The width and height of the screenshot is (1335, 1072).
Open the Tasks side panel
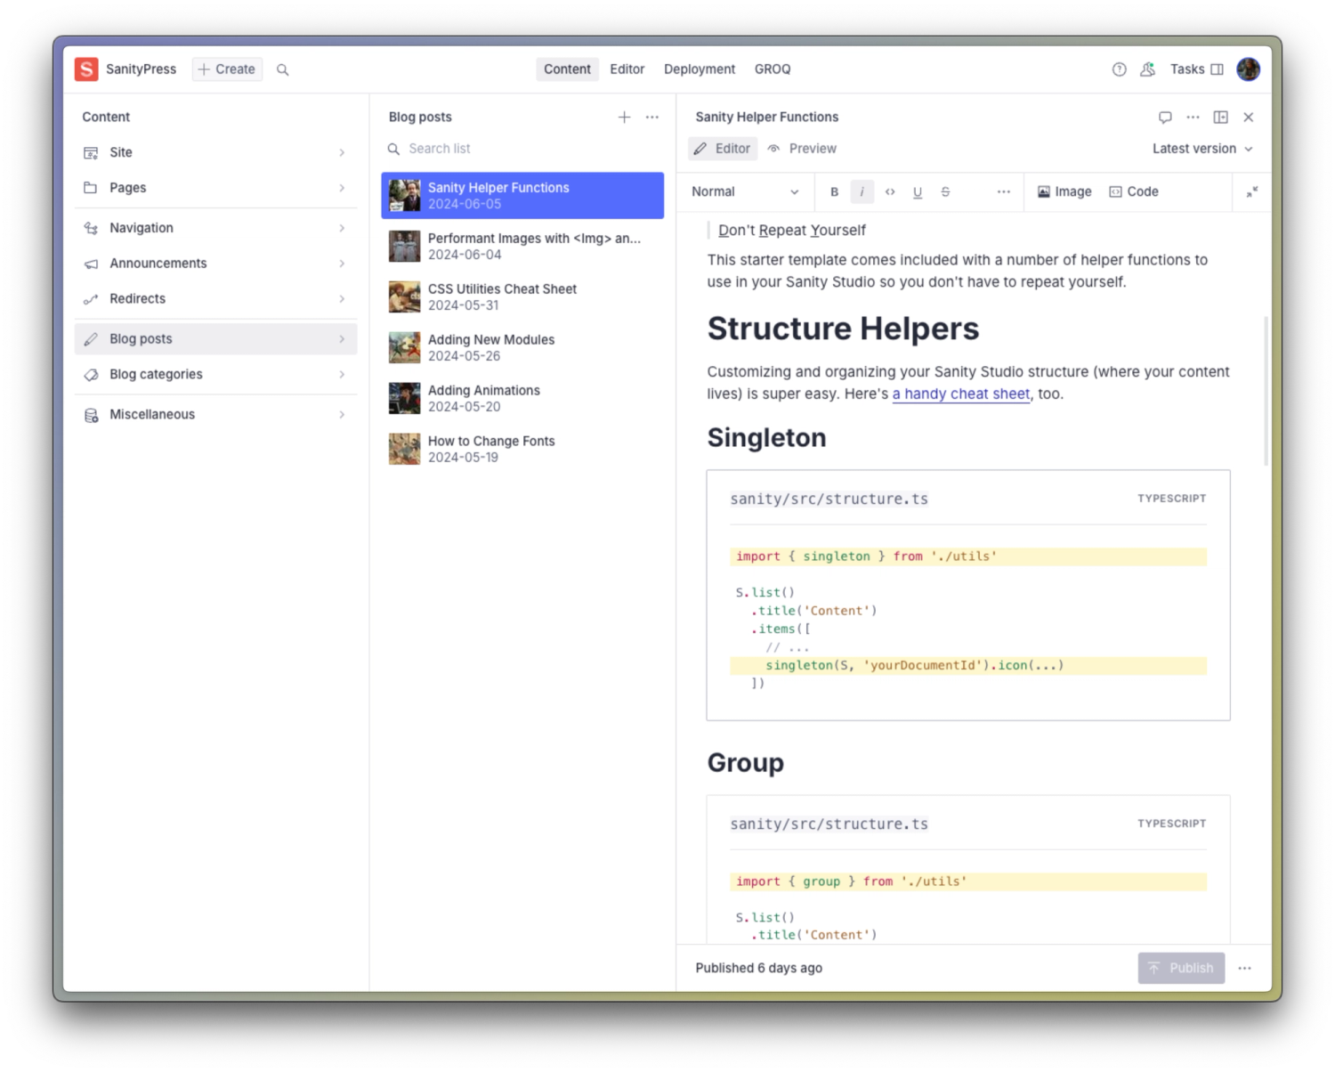(1197, 69)
